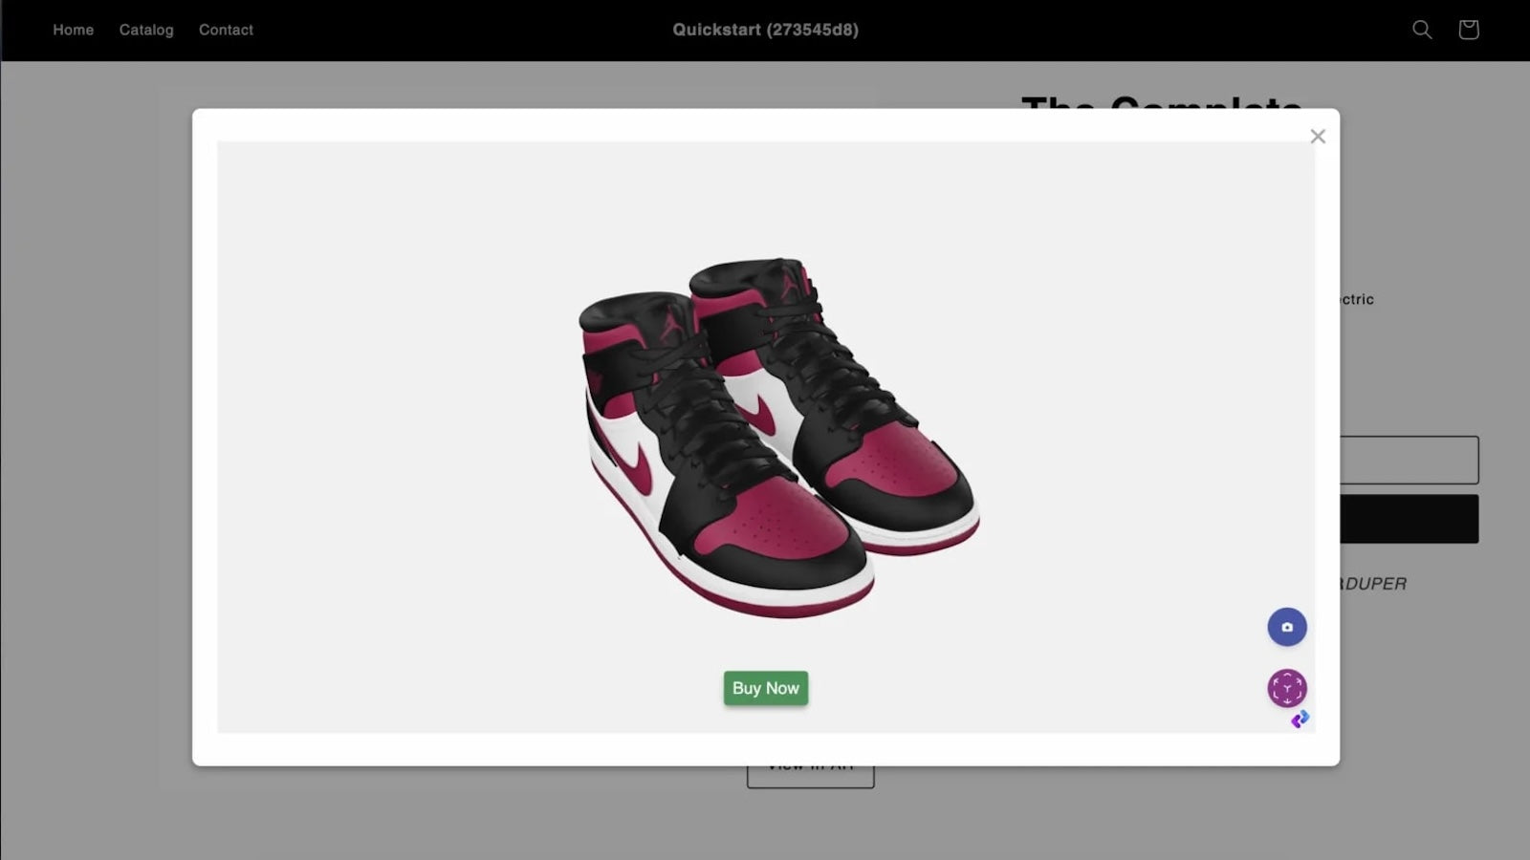This screenshot has width=1530, height=860.
Task: Click the blue camera snapshot button
Action: click(1287, 627)
